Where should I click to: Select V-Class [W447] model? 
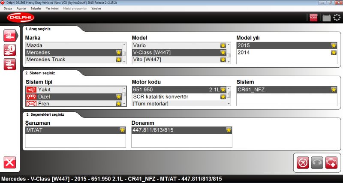(x=179, y=52)
